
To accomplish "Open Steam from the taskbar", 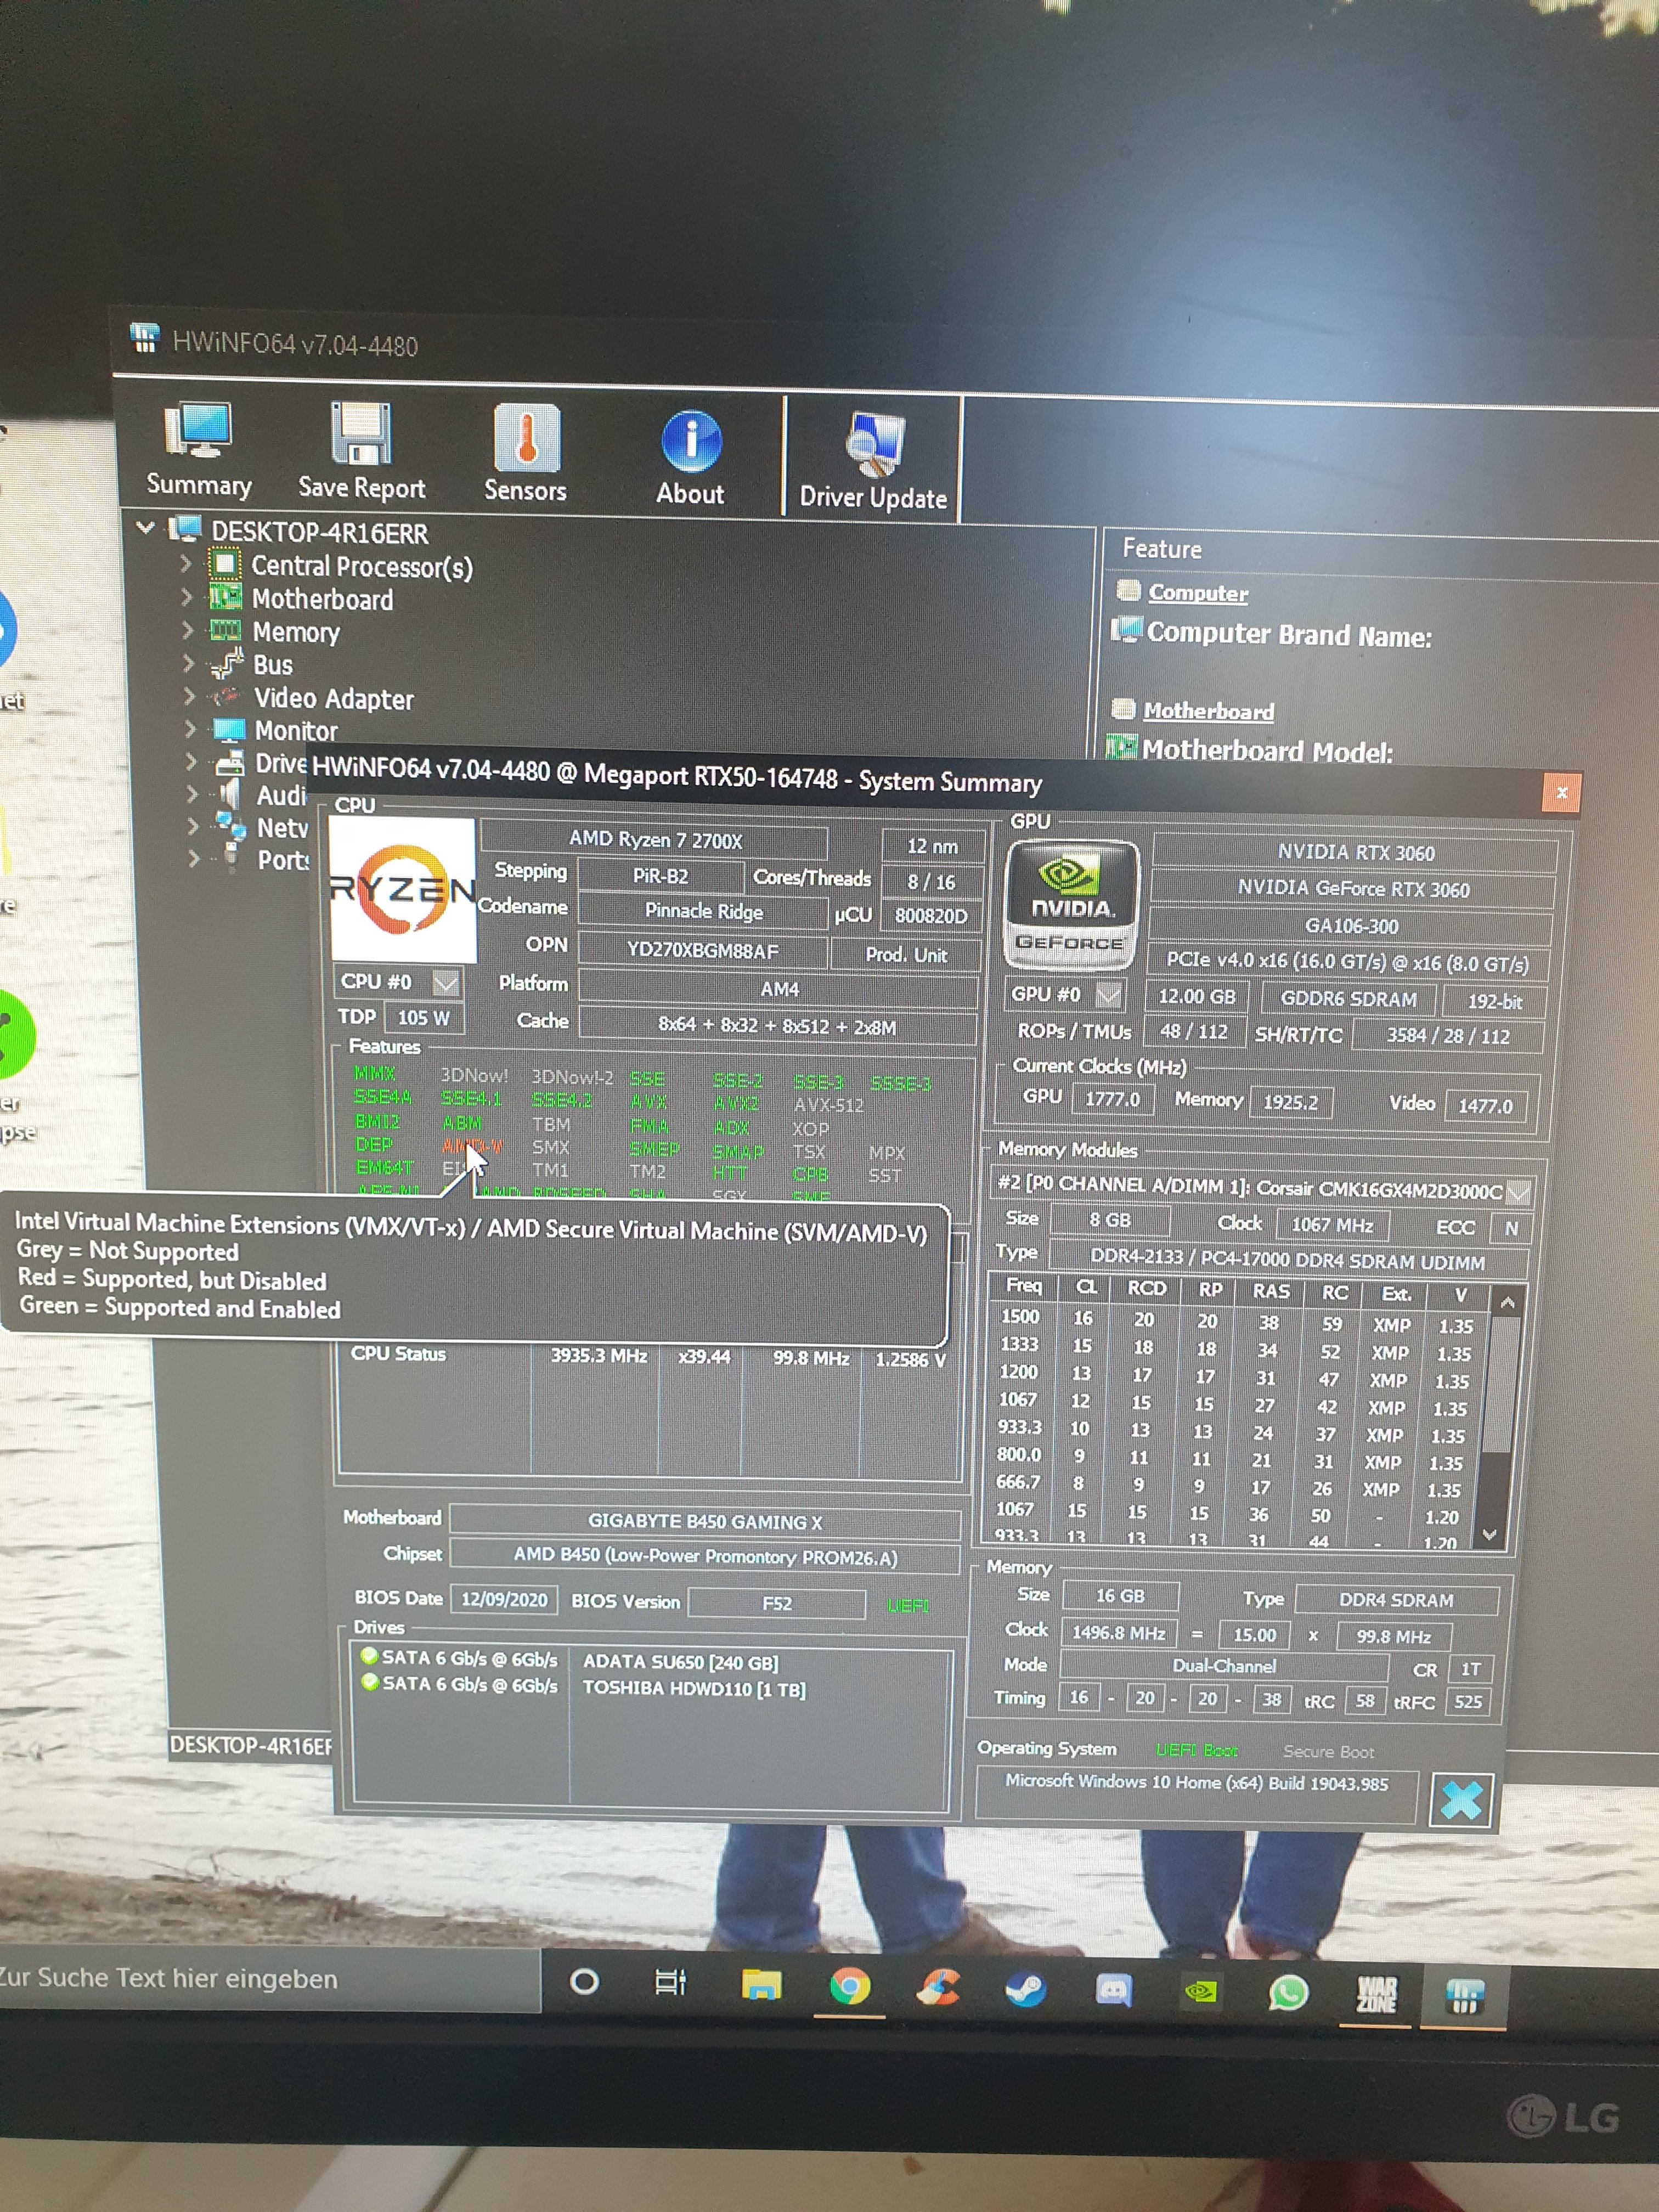I will pyautogui.click(x=1025, y=1989).
